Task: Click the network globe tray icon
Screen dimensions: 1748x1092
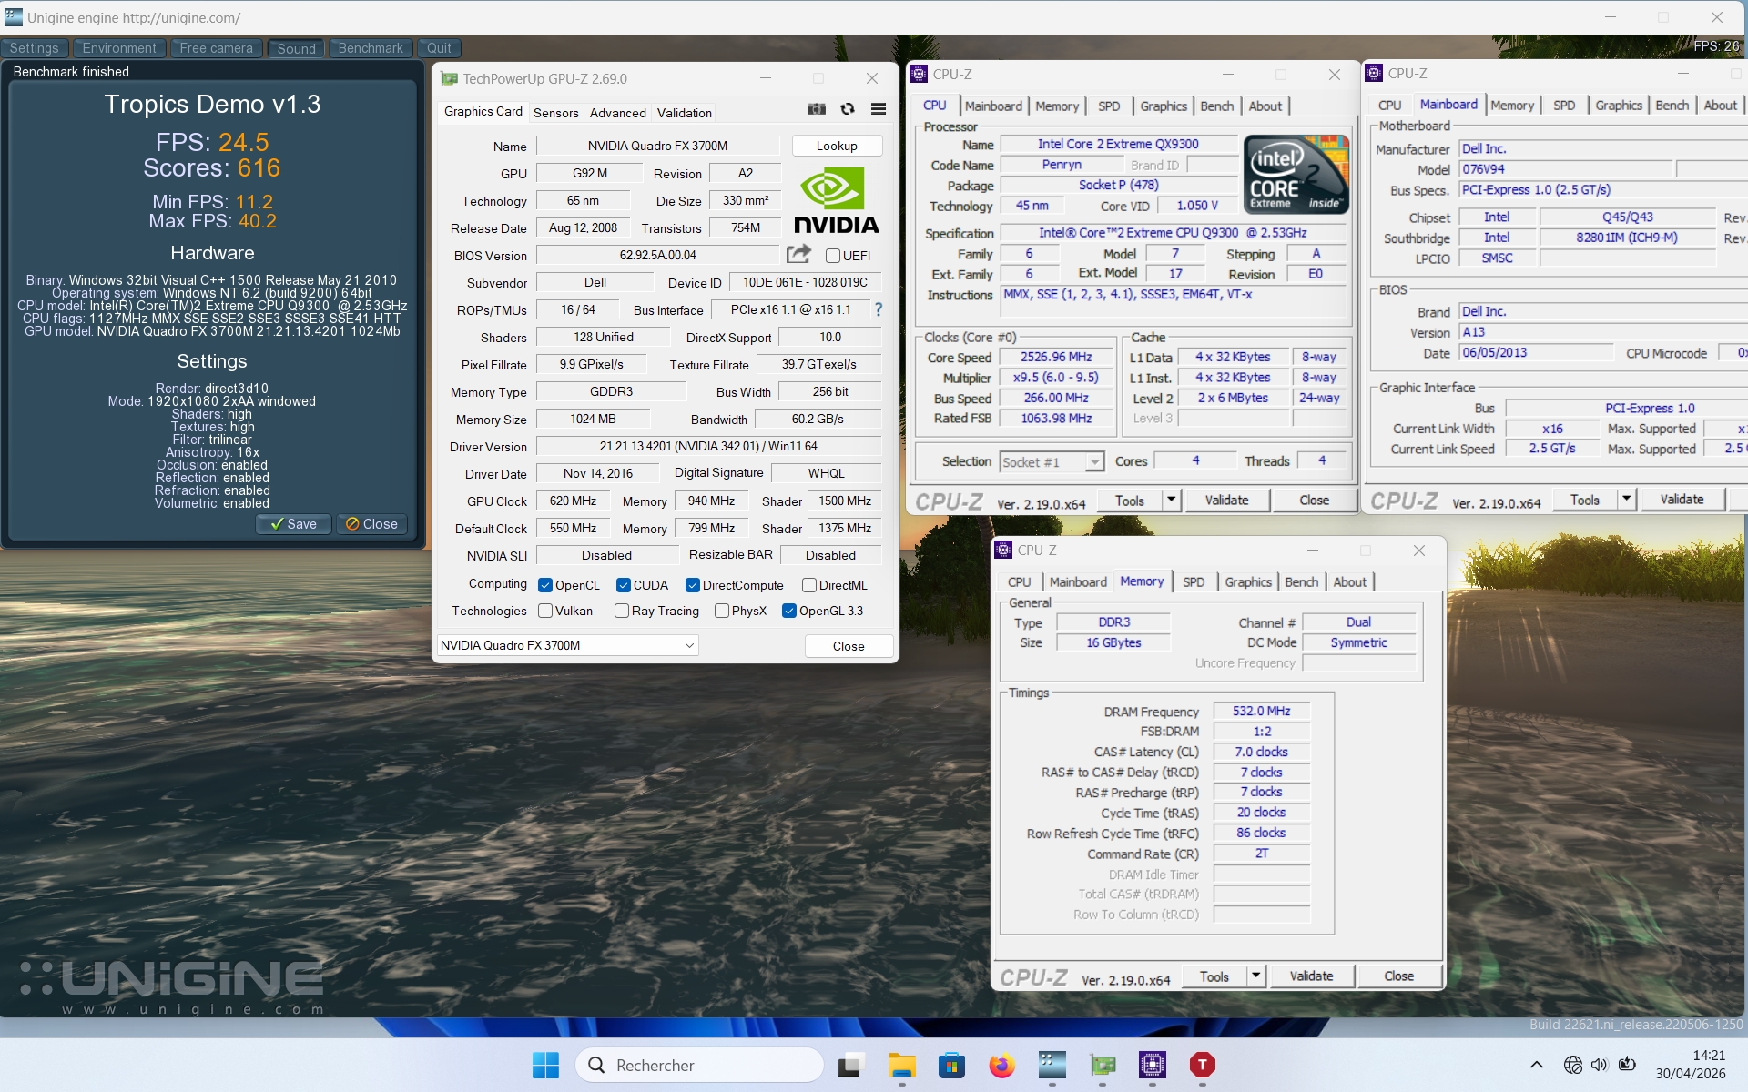Action: (x=1572, y=1065)
